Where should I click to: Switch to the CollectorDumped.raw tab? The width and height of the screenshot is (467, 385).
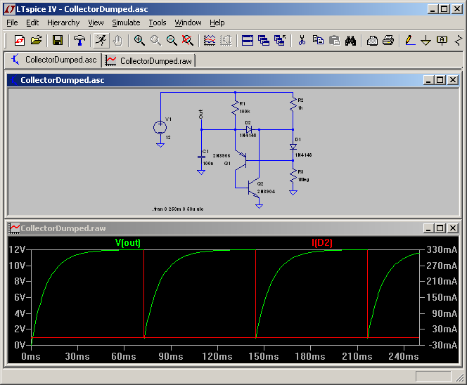point(148,60)
